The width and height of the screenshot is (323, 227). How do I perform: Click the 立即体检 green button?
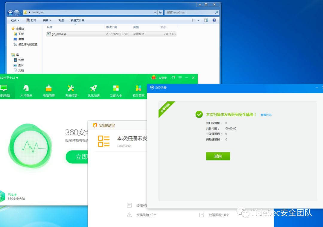(x=77, y=157)
